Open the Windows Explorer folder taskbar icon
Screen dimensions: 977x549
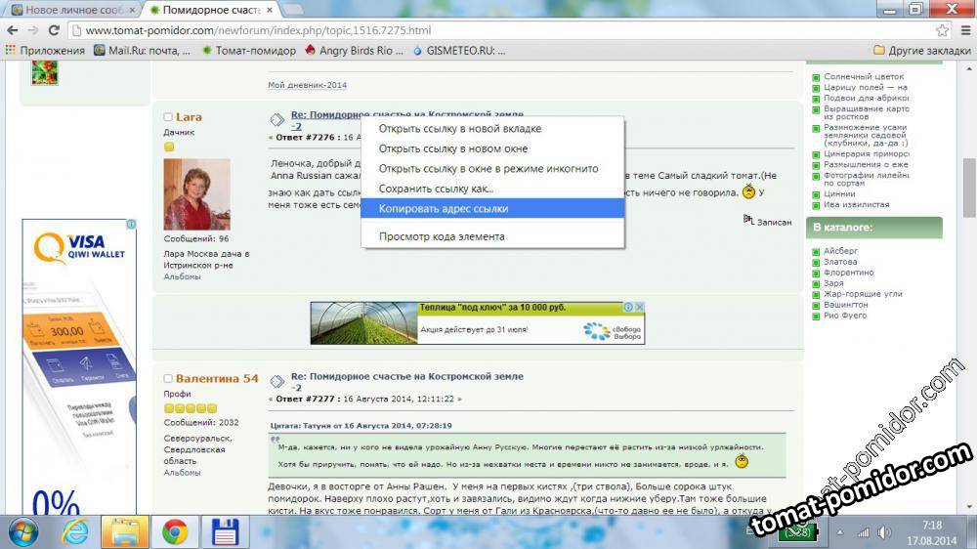click(125, 531)
